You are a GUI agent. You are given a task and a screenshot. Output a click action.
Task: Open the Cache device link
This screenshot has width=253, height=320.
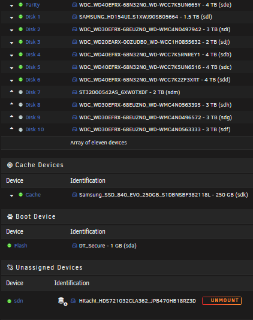tap(33, 195)
